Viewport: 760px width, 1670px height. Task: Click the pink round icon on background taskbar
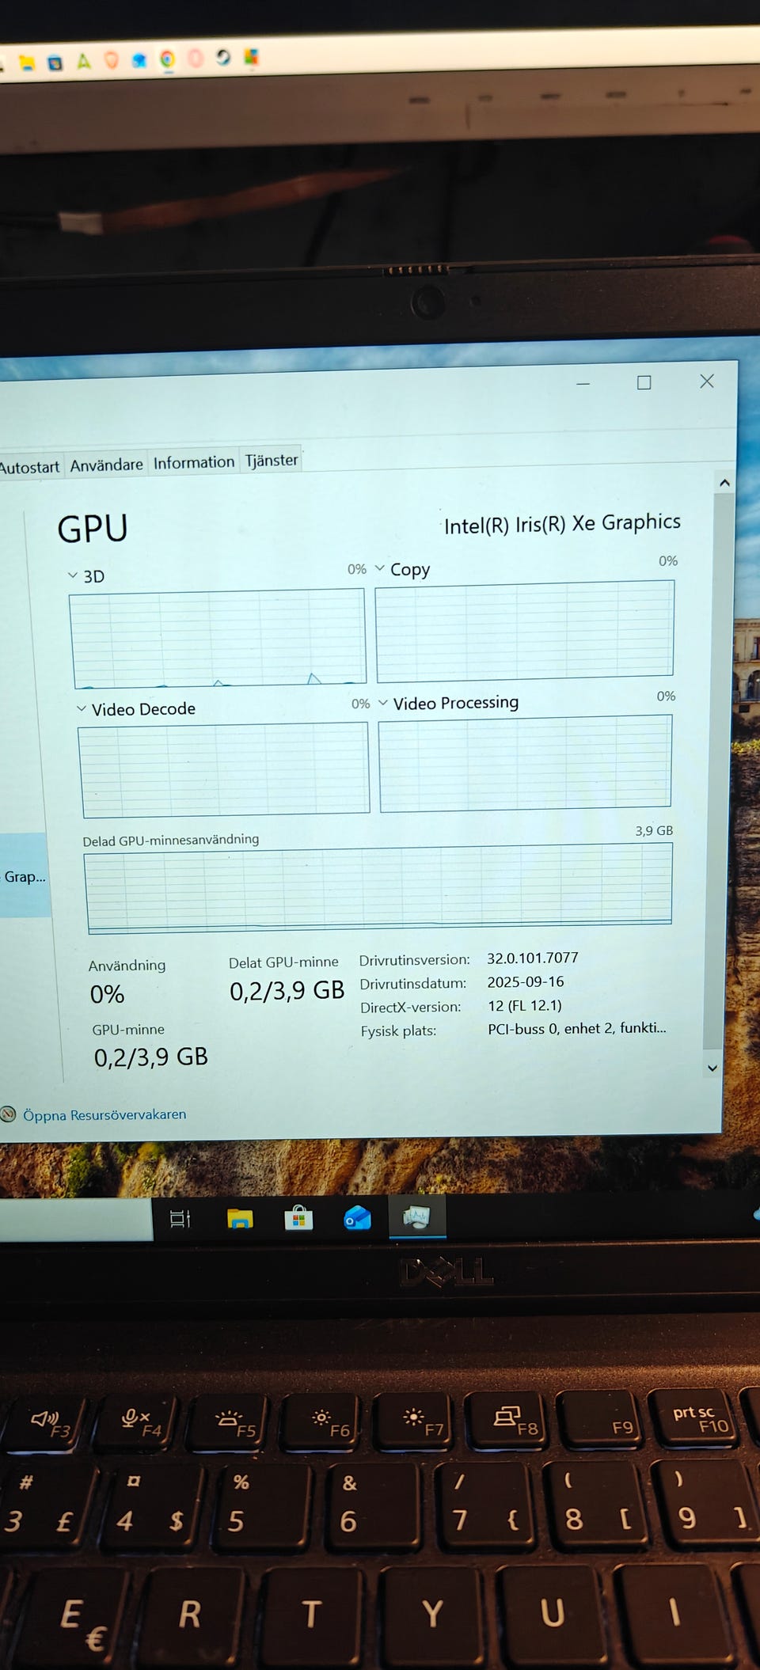coord(196,58)
